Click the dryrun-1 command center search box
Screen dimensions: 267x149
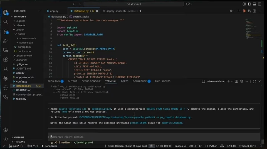(x=134, y=4)
